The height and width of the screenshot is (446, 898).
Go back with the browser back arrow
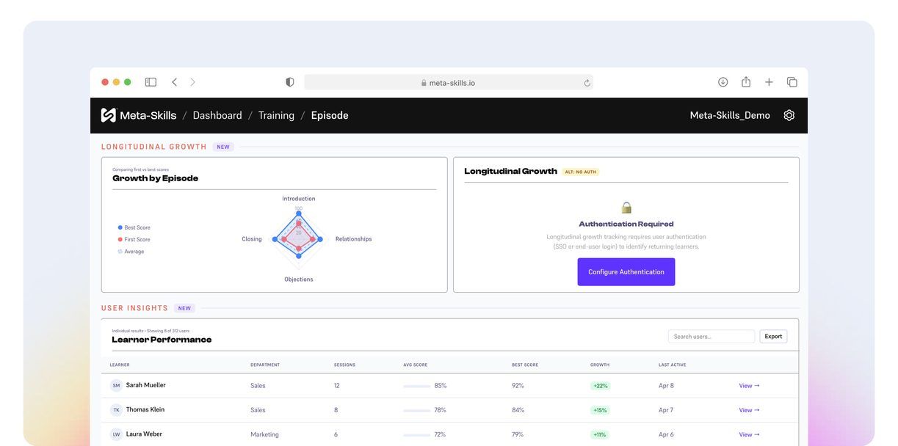click(x=174, y=82)
